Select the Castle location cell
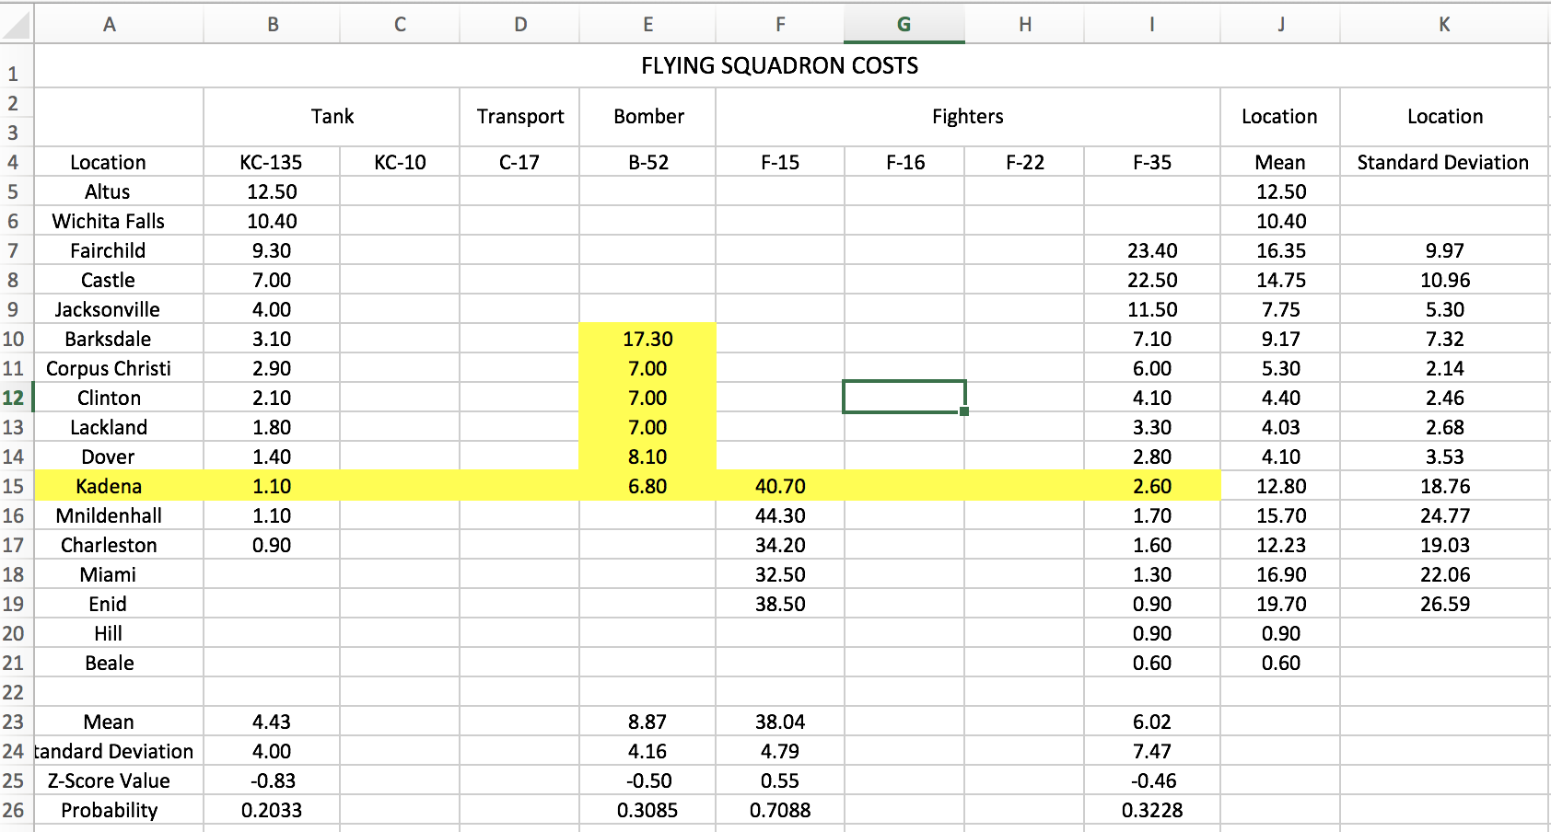Screen dimensions: 1551x832 pos(119,280)
